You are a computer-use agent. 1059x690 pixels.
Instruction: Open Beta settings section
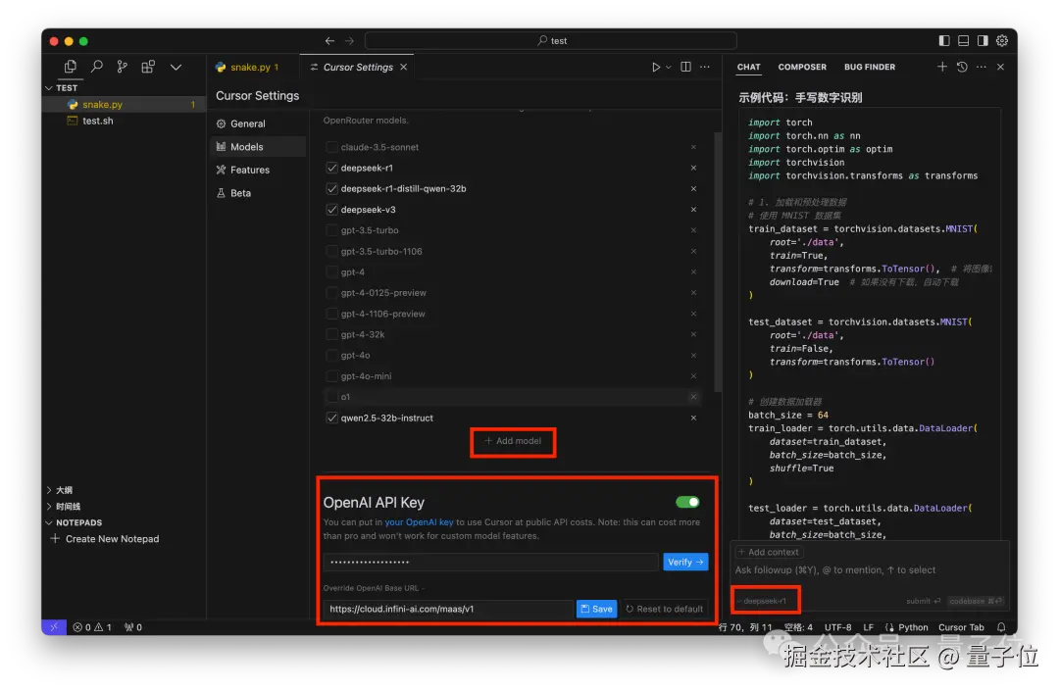(x=258, y=192)
